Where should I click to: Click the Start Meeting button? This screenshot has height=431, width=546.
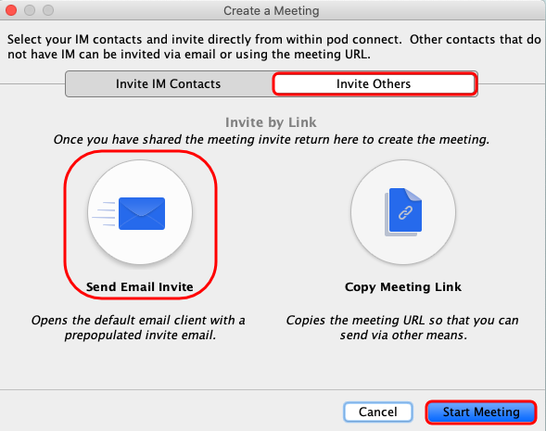pyautogui.click(x=481, y=412)
